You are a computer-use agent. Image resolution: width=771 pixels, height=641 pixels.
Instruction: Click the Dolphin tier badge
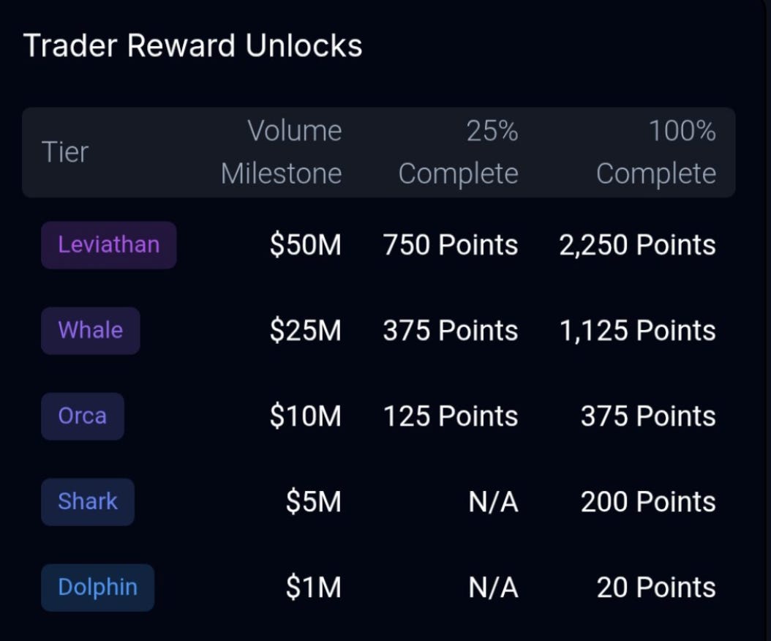[98, 587]
